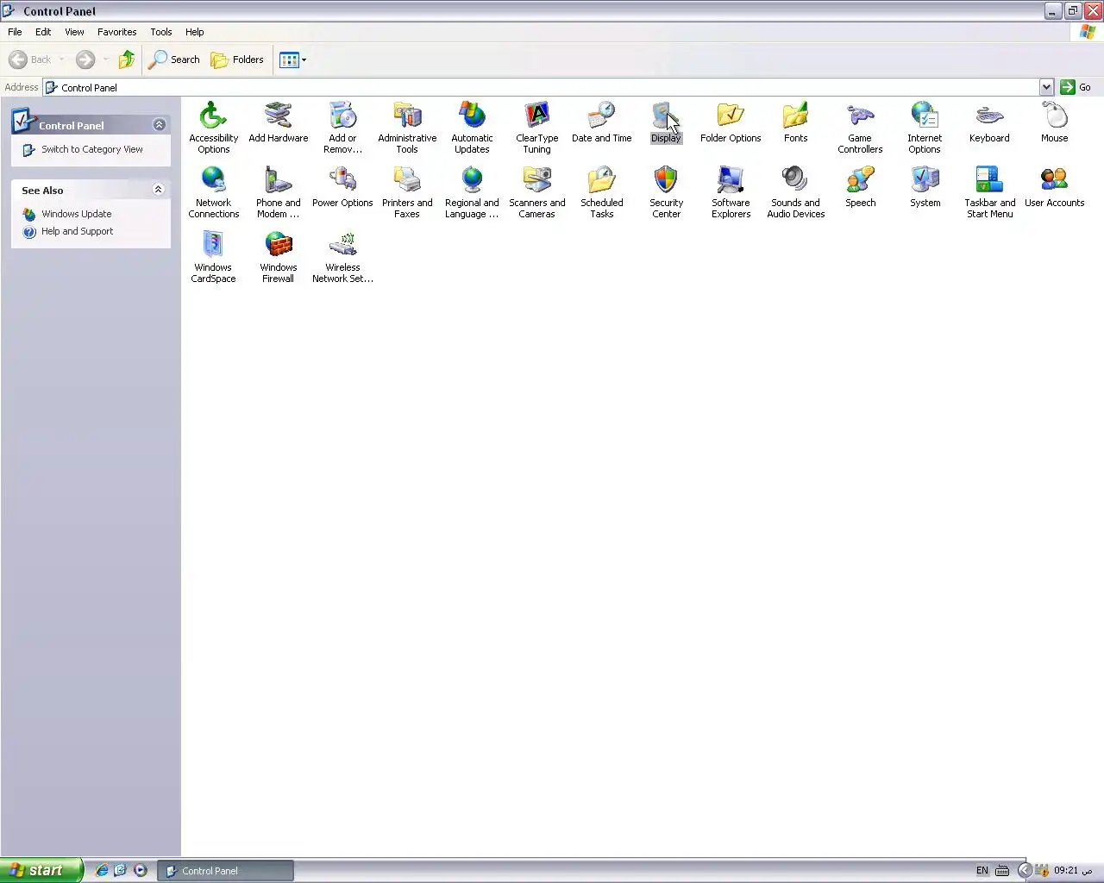Open the Edit menu
Image resolution: width=1104 pixels, height=883 pixels.
click(x=43, y=32)
